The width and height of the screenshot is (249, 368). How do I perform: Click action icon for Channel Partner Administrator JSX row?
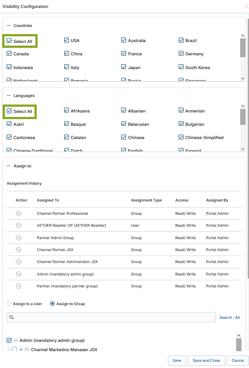[19, 262]
